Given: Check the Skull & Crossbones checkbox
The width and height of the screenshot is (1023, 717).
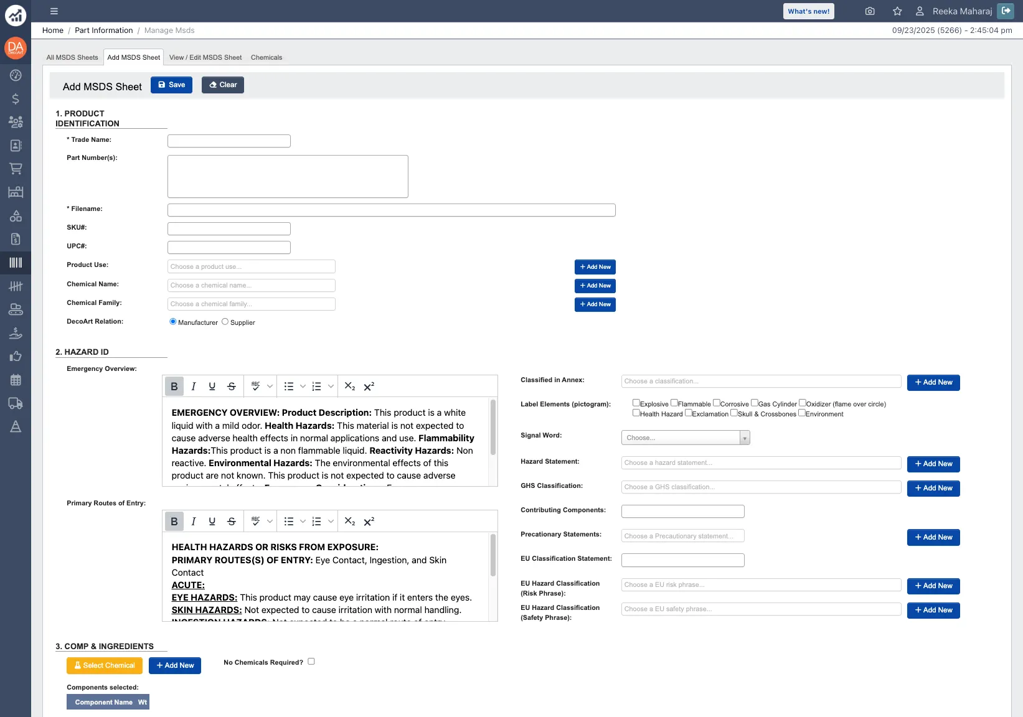Looking at the screenshot, I should (x=734, y=413).
